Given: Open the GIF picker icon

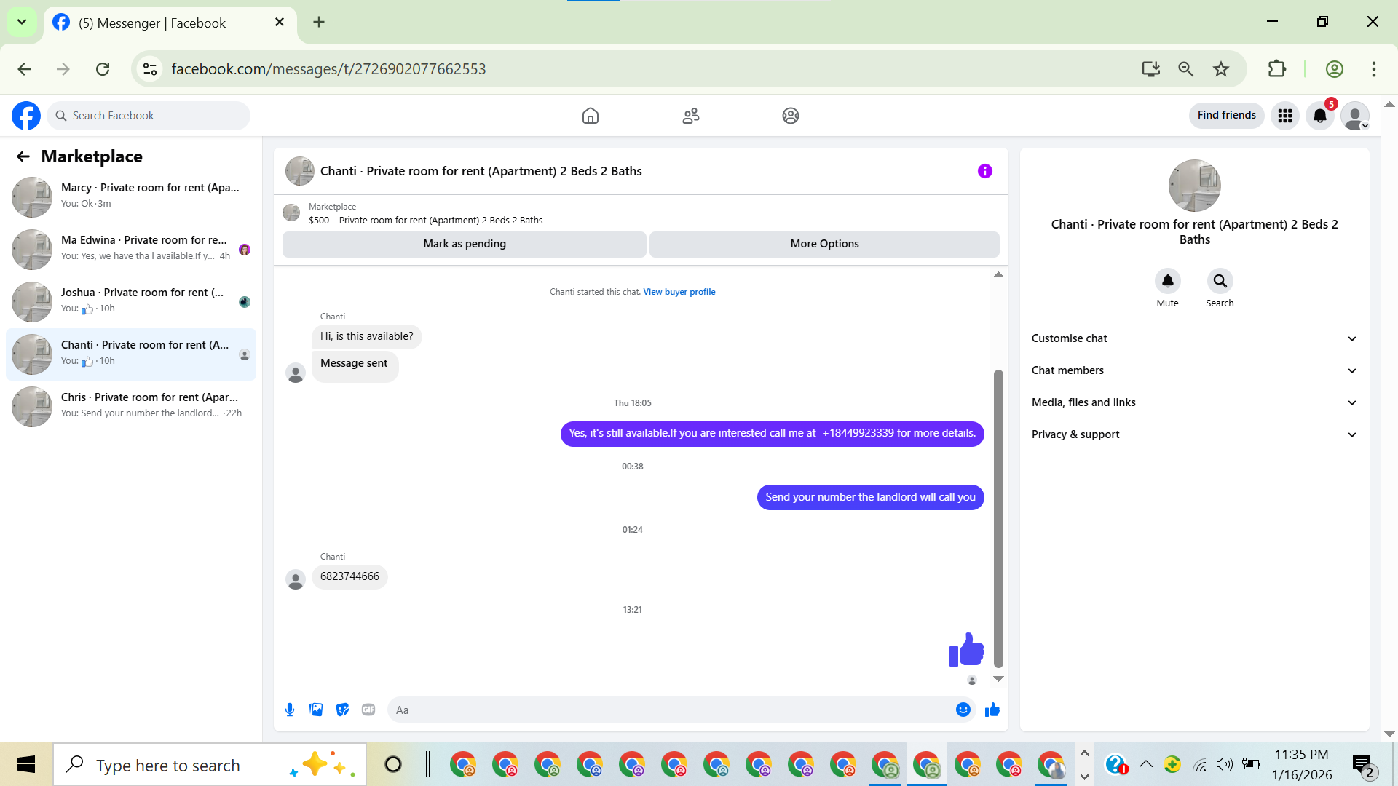Looking at the screenshot, I should coord(368,710).
